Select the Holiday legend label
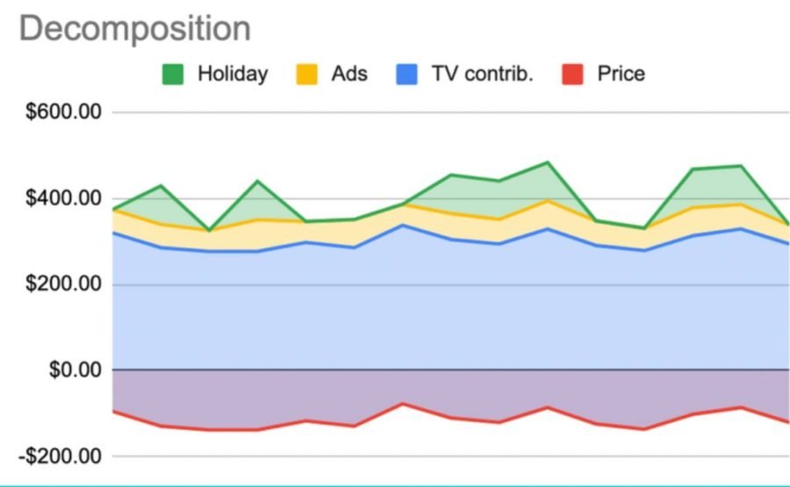 pyautogui.click(x=233, y=74)
